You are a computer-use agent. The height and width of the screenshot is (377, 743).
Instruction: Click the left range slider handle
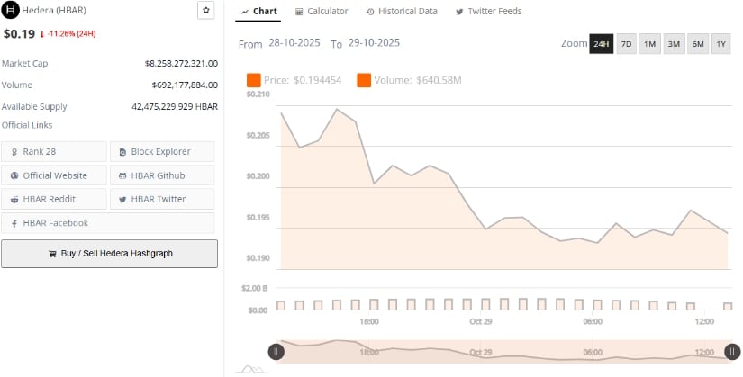276,352
